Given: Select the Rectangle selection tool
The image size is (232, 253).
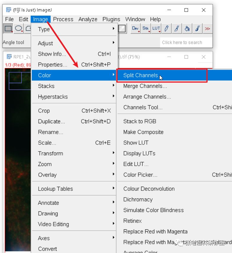Looking at the screenshot, I should pos(8,29).
